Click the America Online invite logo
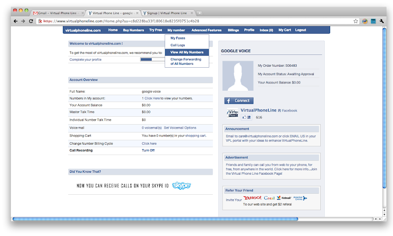Screen dimensions: 393x236 (x=300, y=198)
